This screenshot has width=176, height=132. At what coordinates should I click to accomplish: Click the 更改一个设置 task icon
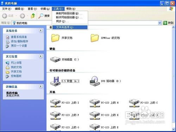(7, 46)
